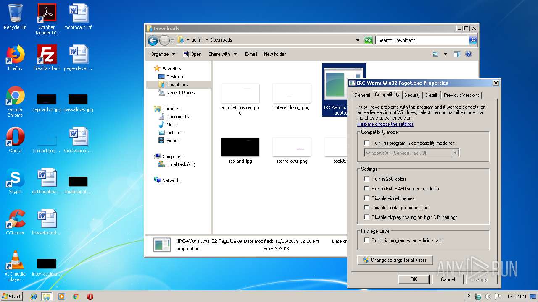Launch Acrobat Reader DC from desktop
The height and width of the screenshot is (302, 538).
coord(47,19)
